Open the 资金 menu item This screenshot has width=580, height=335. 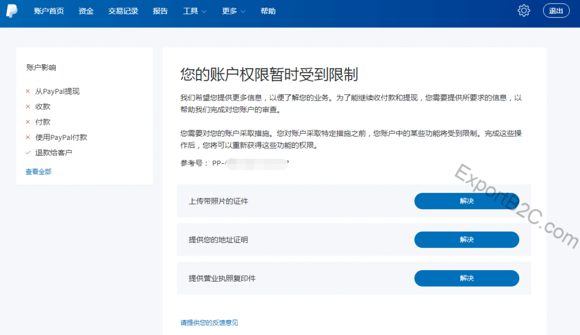[86, 11]
